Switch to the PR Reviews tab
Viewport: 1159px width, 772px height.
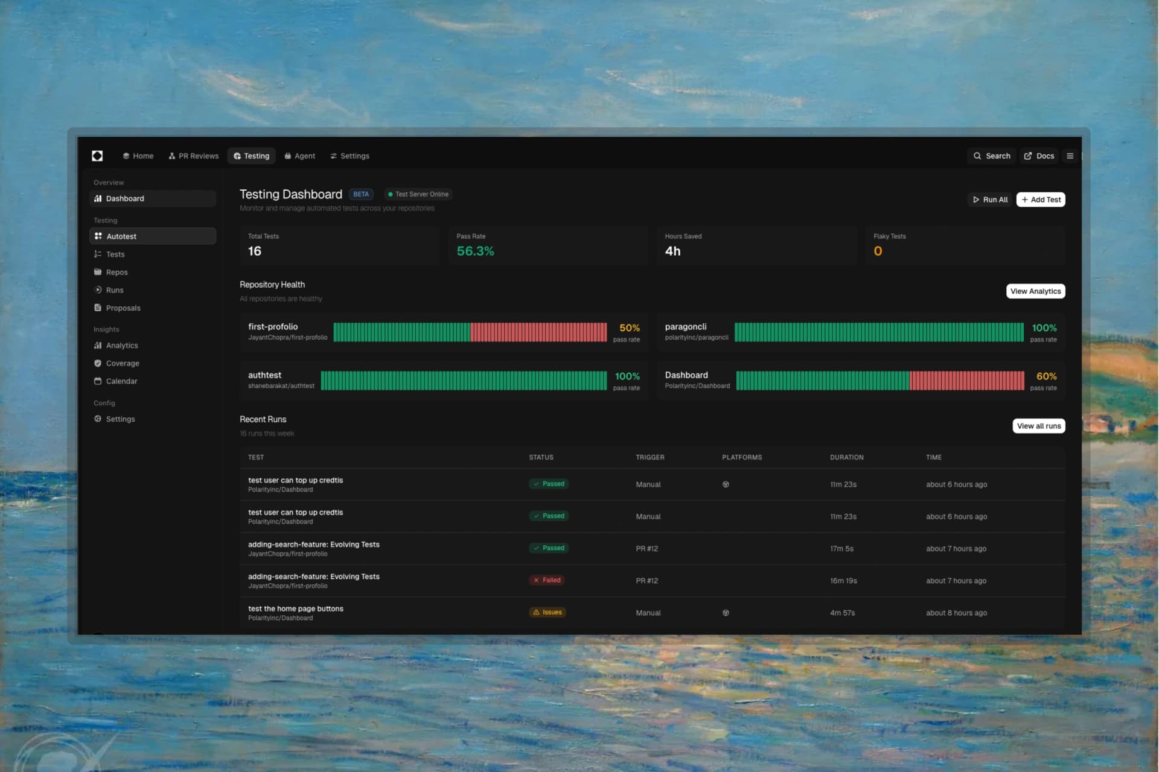tap(193, 156)
